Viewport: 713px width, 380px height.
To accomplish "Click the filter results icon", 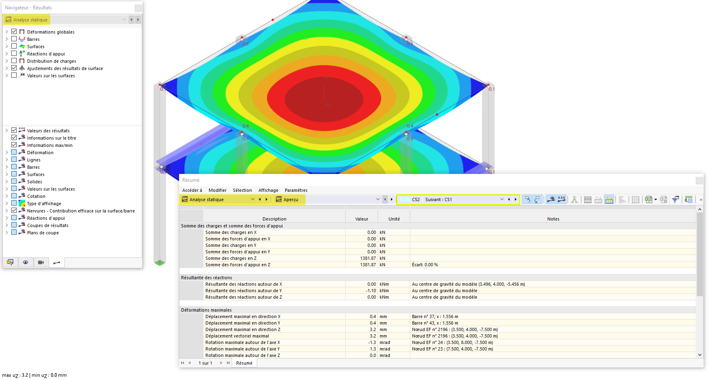I will pos(675,200).
